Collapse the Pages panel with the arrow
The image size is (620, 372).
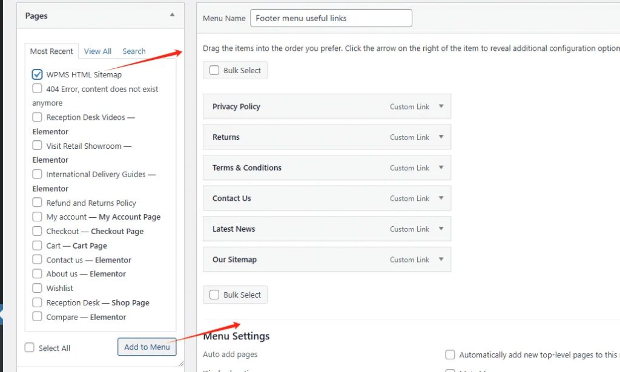click(x=172, y=15)
